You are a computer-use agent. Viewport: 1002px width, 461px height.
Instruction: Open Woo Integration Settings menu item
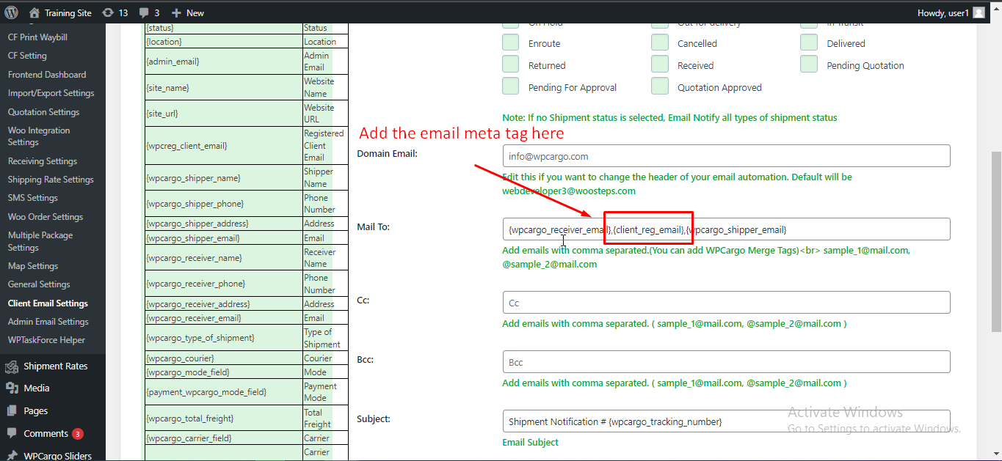pos(39,136)
